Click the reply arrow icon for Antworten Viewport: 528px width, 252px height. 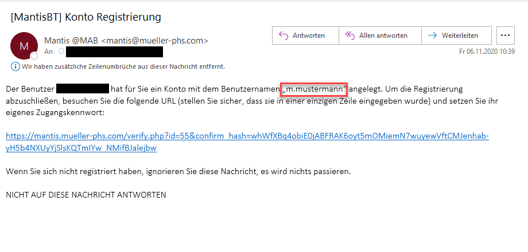(283, 36)
